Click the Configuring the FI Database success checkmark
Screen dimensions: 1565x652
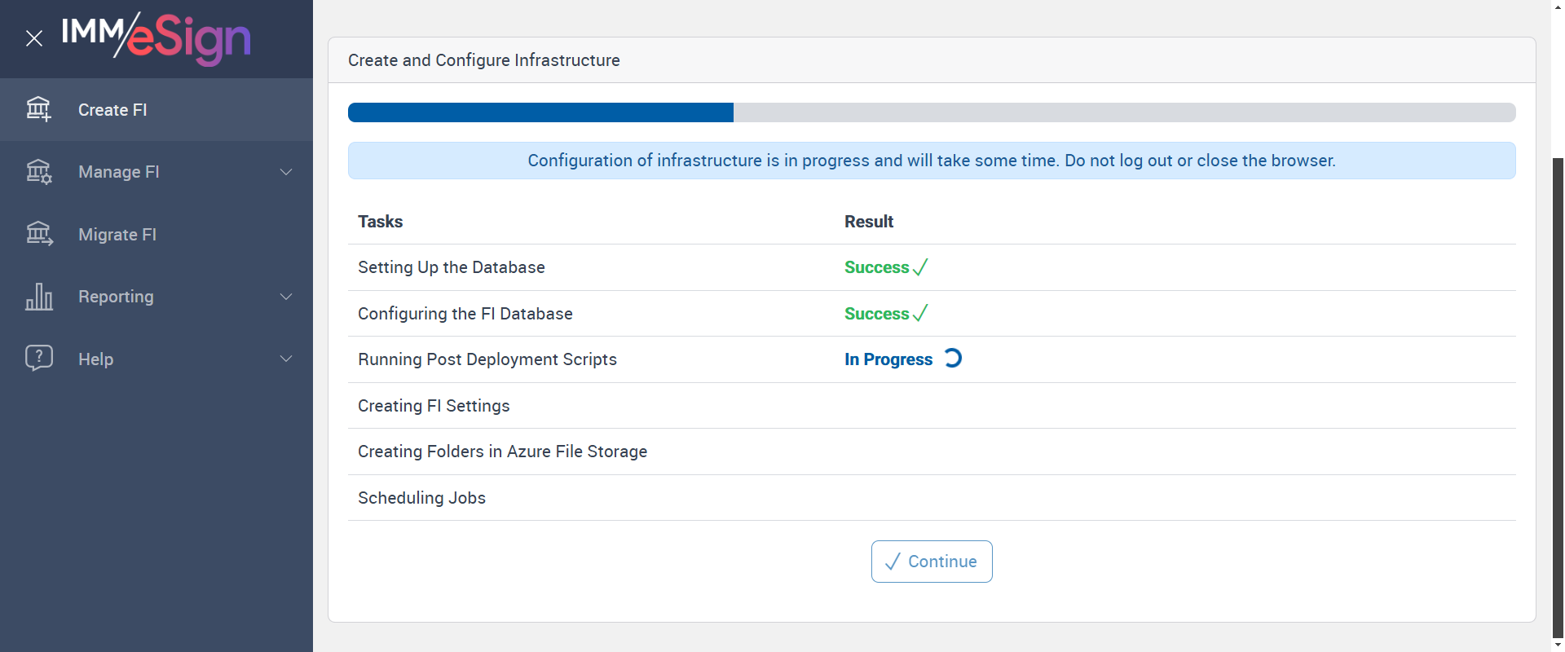click(x=920, y=314)
